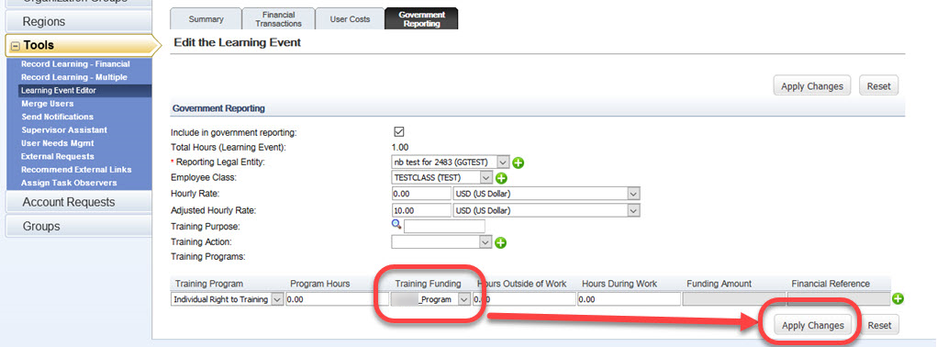Click the bottom Apply Changes button
This screenshot has height=347, width=937.
point(813,325)
